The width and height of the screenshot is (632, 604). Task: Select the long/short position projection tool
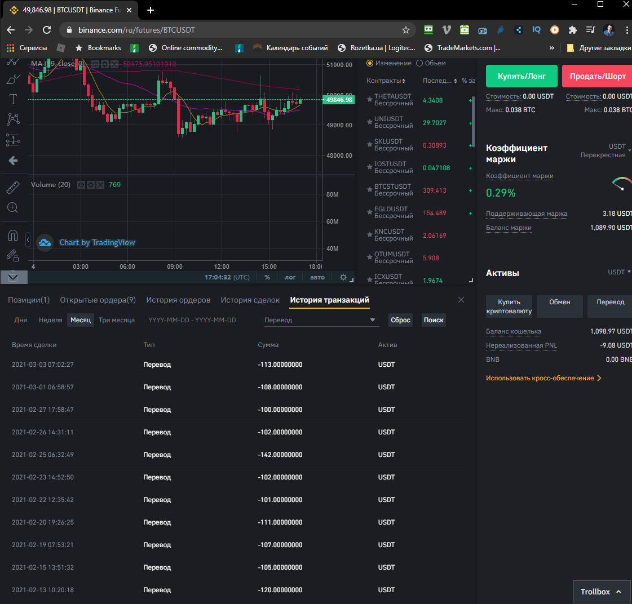click(x=13, y=140)
